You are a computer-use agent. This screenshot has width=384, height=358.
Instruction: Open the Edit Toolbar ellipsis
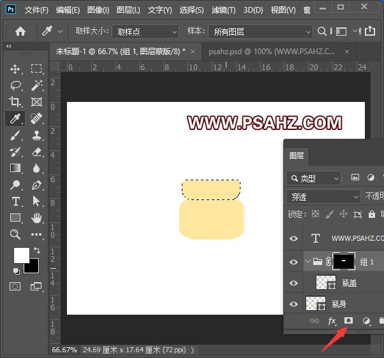click(36, 234)
